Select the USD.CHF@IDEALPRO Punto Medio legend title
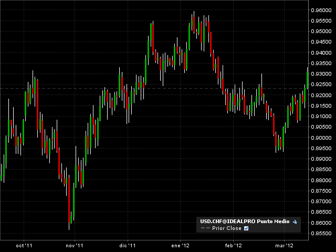The width and height of the screenshot is (336, 252). (245, 222)
